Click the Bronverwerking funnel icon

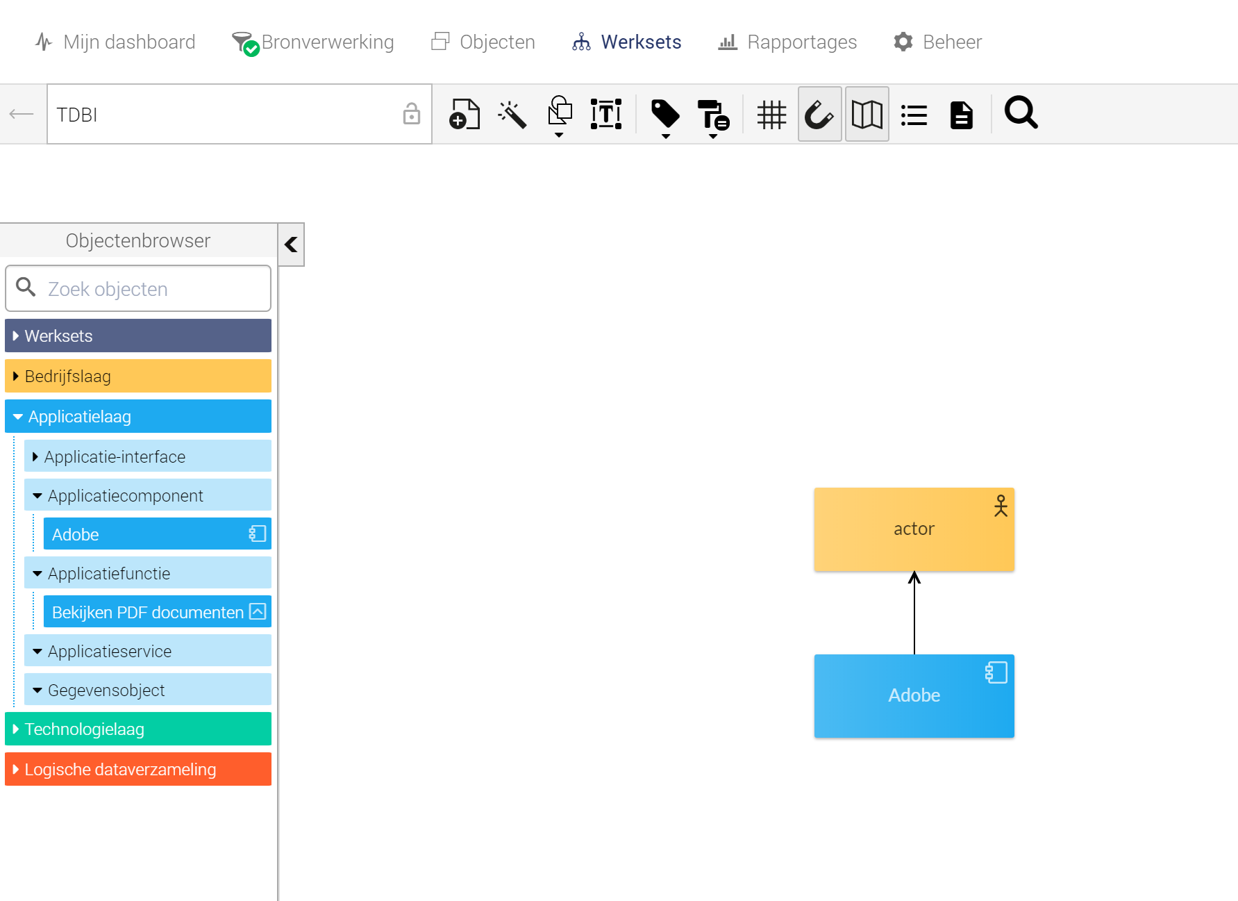(x=245, y=44)
